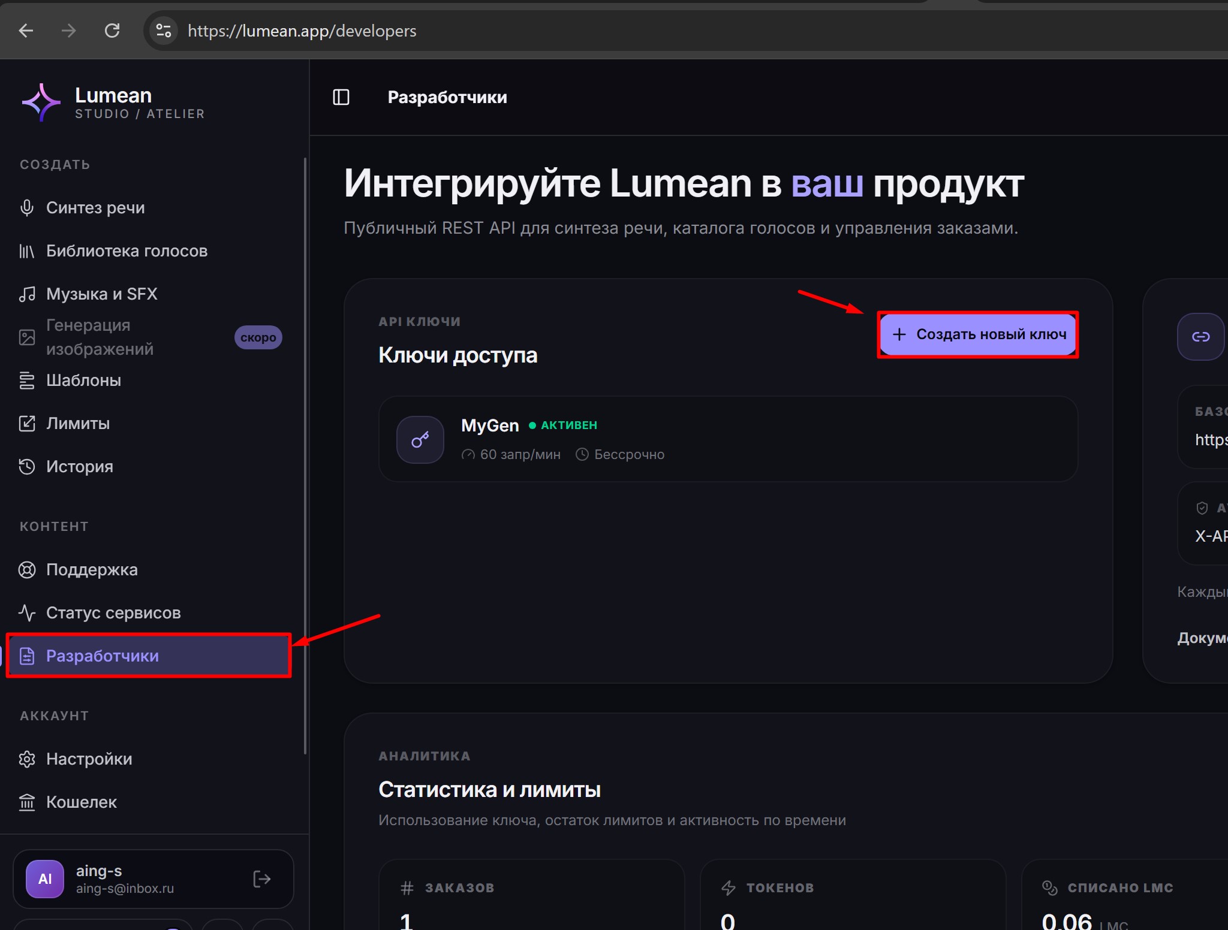Click the sidebar vertical scrollbar
The image size is (1228, 930).
coord(305,455)
